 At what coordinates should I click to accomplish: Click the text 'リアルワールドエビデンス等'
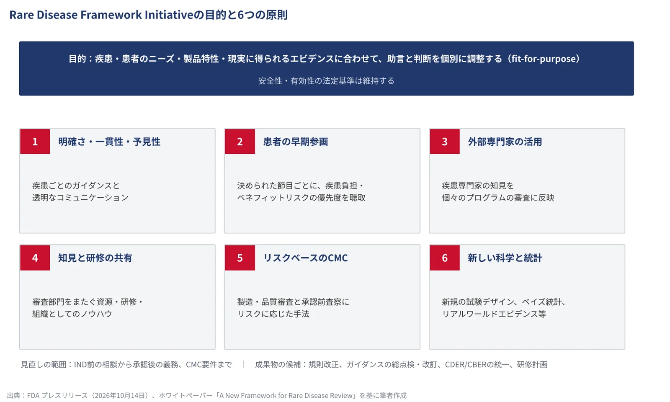[494, 314]
